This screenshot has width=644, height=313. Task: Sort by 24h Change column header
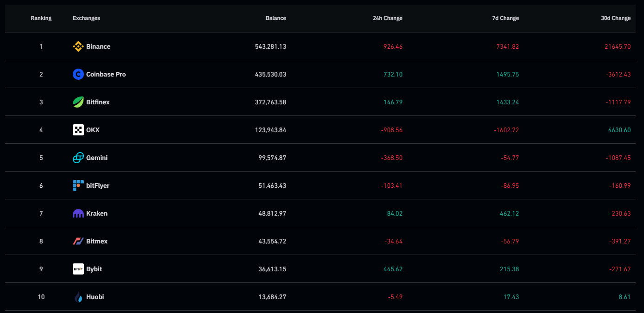pyautogui.click(x=387, y=18)
